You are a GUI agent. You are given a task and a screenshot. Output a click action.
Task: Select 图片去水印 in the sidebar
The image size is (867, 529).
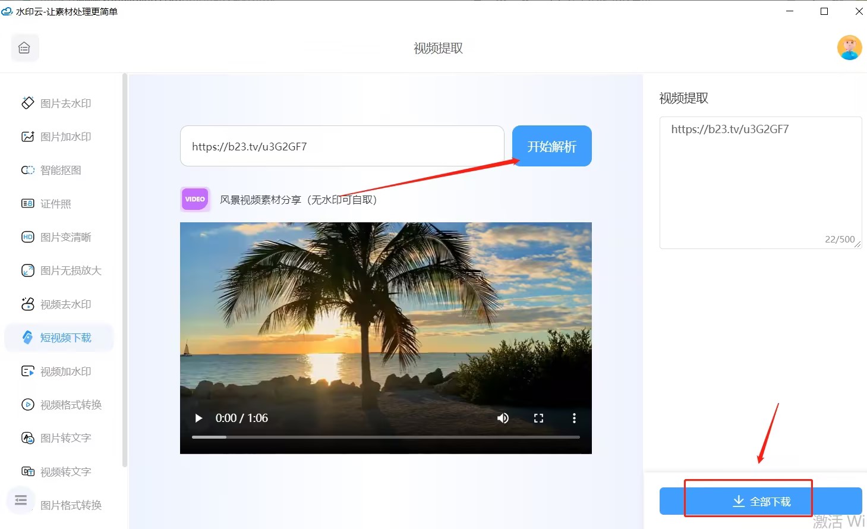click(x=66, y=103)
